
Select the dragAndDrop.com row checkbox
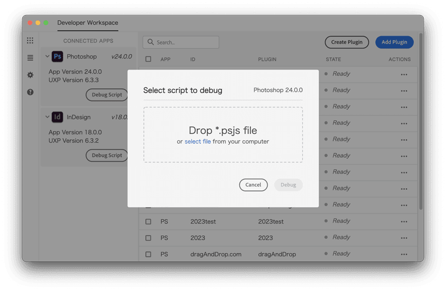coord(148,254)
